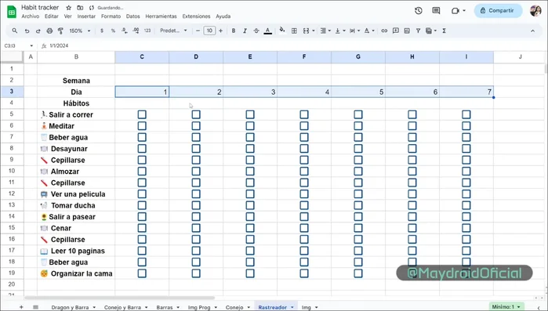This screenshot has height=311, width=548.
Task: Click the search menus magnifier icon
Action: [x=14, y=31]
